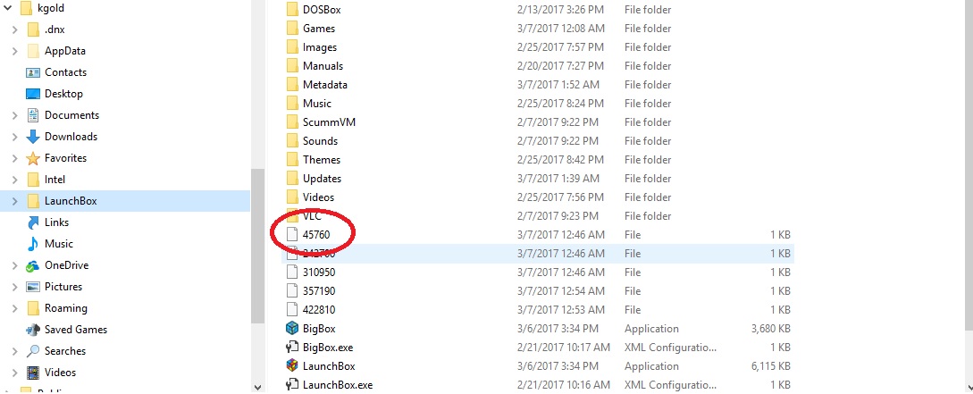Expand the LaunchBox folder in navigation pane
The height and width of the screenshot is (394, 973).
click(15, 201)
